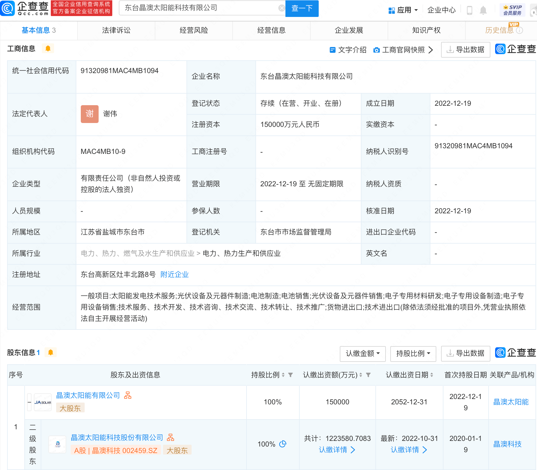The width and height of the screenshot is (537, 470).
Task: Clear the search box text
Action: tap(282, 8)
